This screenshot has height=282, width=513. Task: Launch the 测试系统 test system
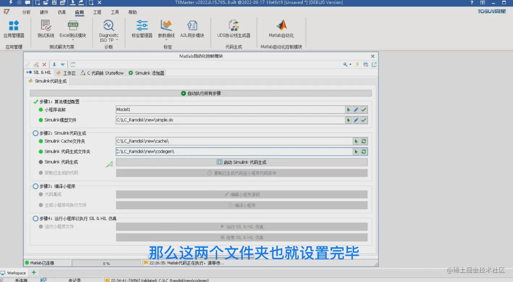pyautogui.click(x=46, y=29)
